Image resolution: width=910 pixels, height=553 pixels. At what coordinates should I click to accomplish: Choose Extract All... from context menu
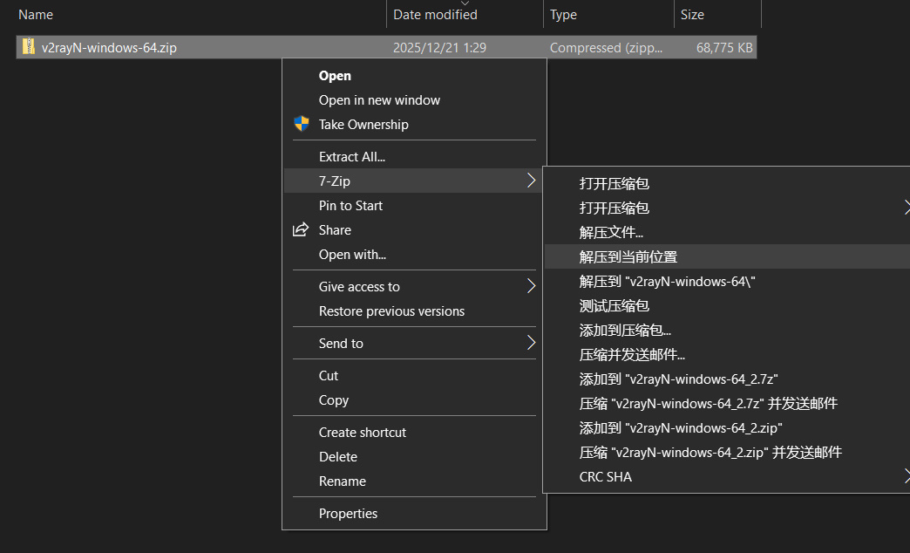[351, 157]
